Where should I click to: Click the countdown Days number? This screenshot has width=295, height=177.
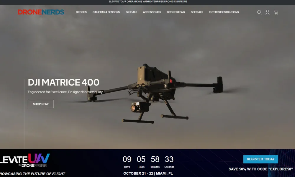[127, 160]
